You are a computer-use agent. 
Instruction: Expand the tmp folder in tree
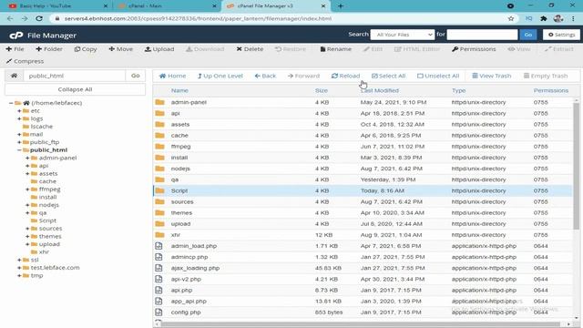coord(19,275)
